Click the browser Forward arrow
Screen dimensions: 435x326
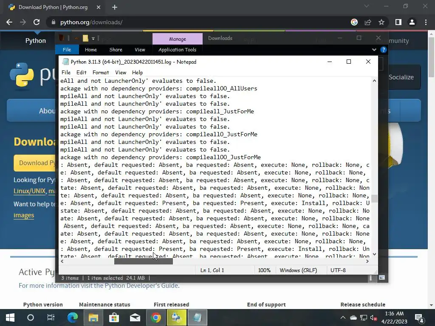[23, 22]
